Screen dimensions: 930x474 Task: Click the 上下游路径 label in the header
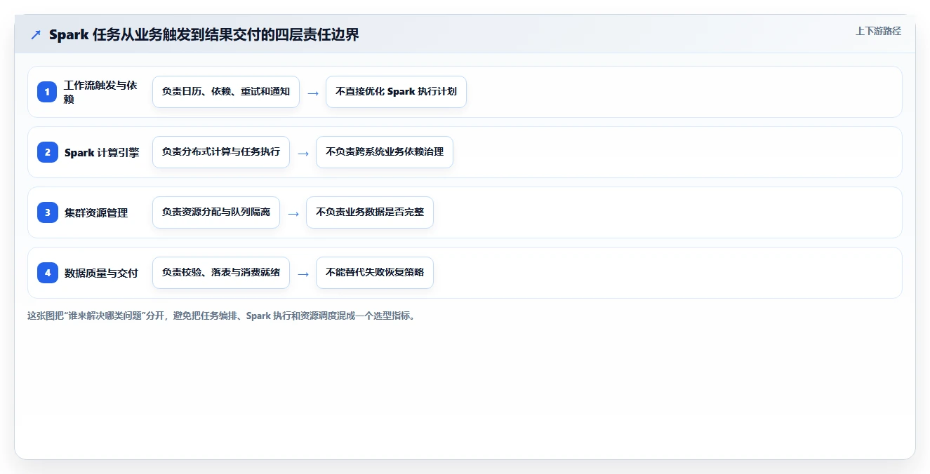coord(878,31)
